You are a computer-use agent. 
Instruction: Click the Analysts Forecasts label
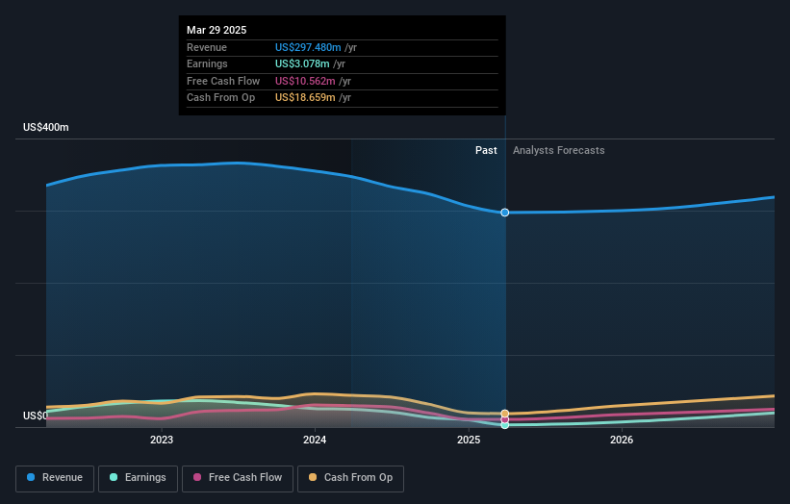click(559, 150)
